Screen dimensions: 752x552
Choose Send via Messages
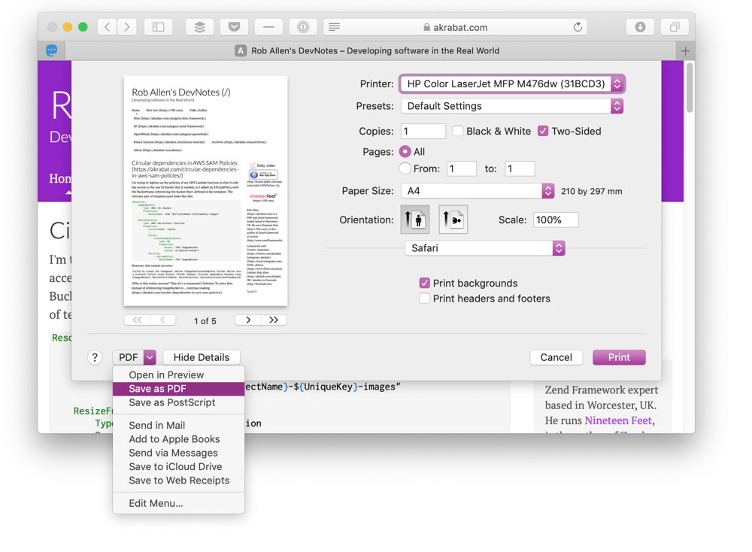(x=178, y=453)
